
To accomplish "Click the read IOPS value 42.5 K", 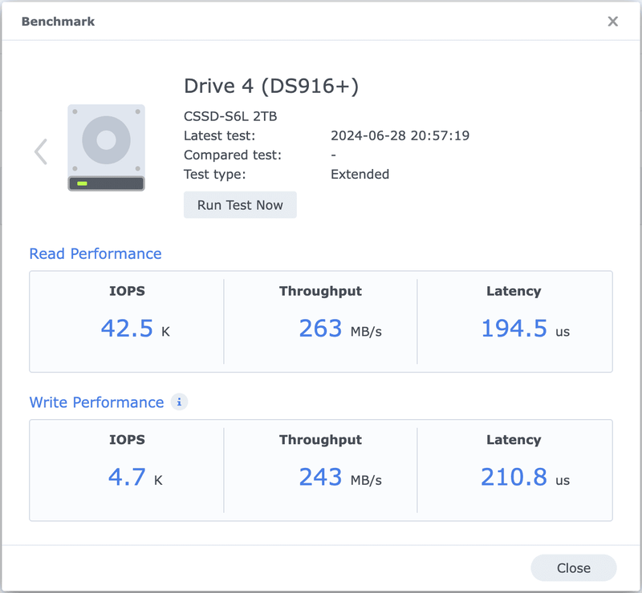I will pos(135,329).
